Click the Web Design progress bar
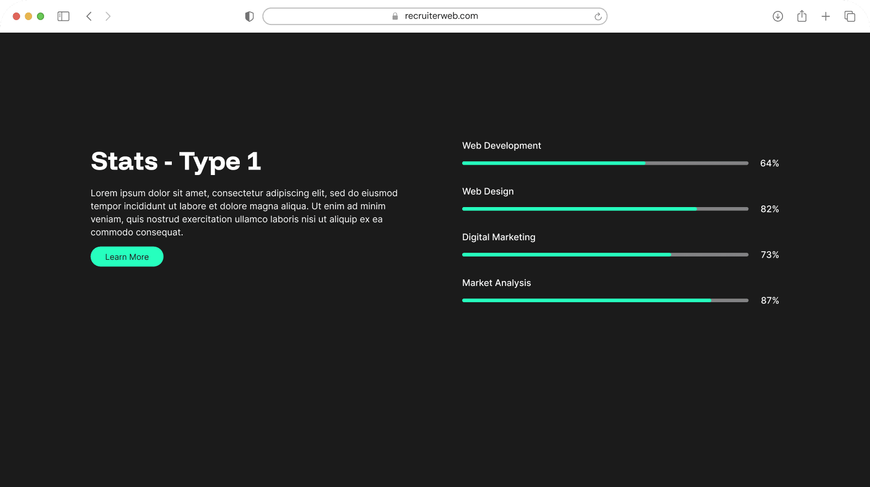This screenshot has width=870, height=487. [605, 209]
